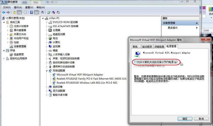Toggle show/hide action pane toolbar icon

[36, 13]
